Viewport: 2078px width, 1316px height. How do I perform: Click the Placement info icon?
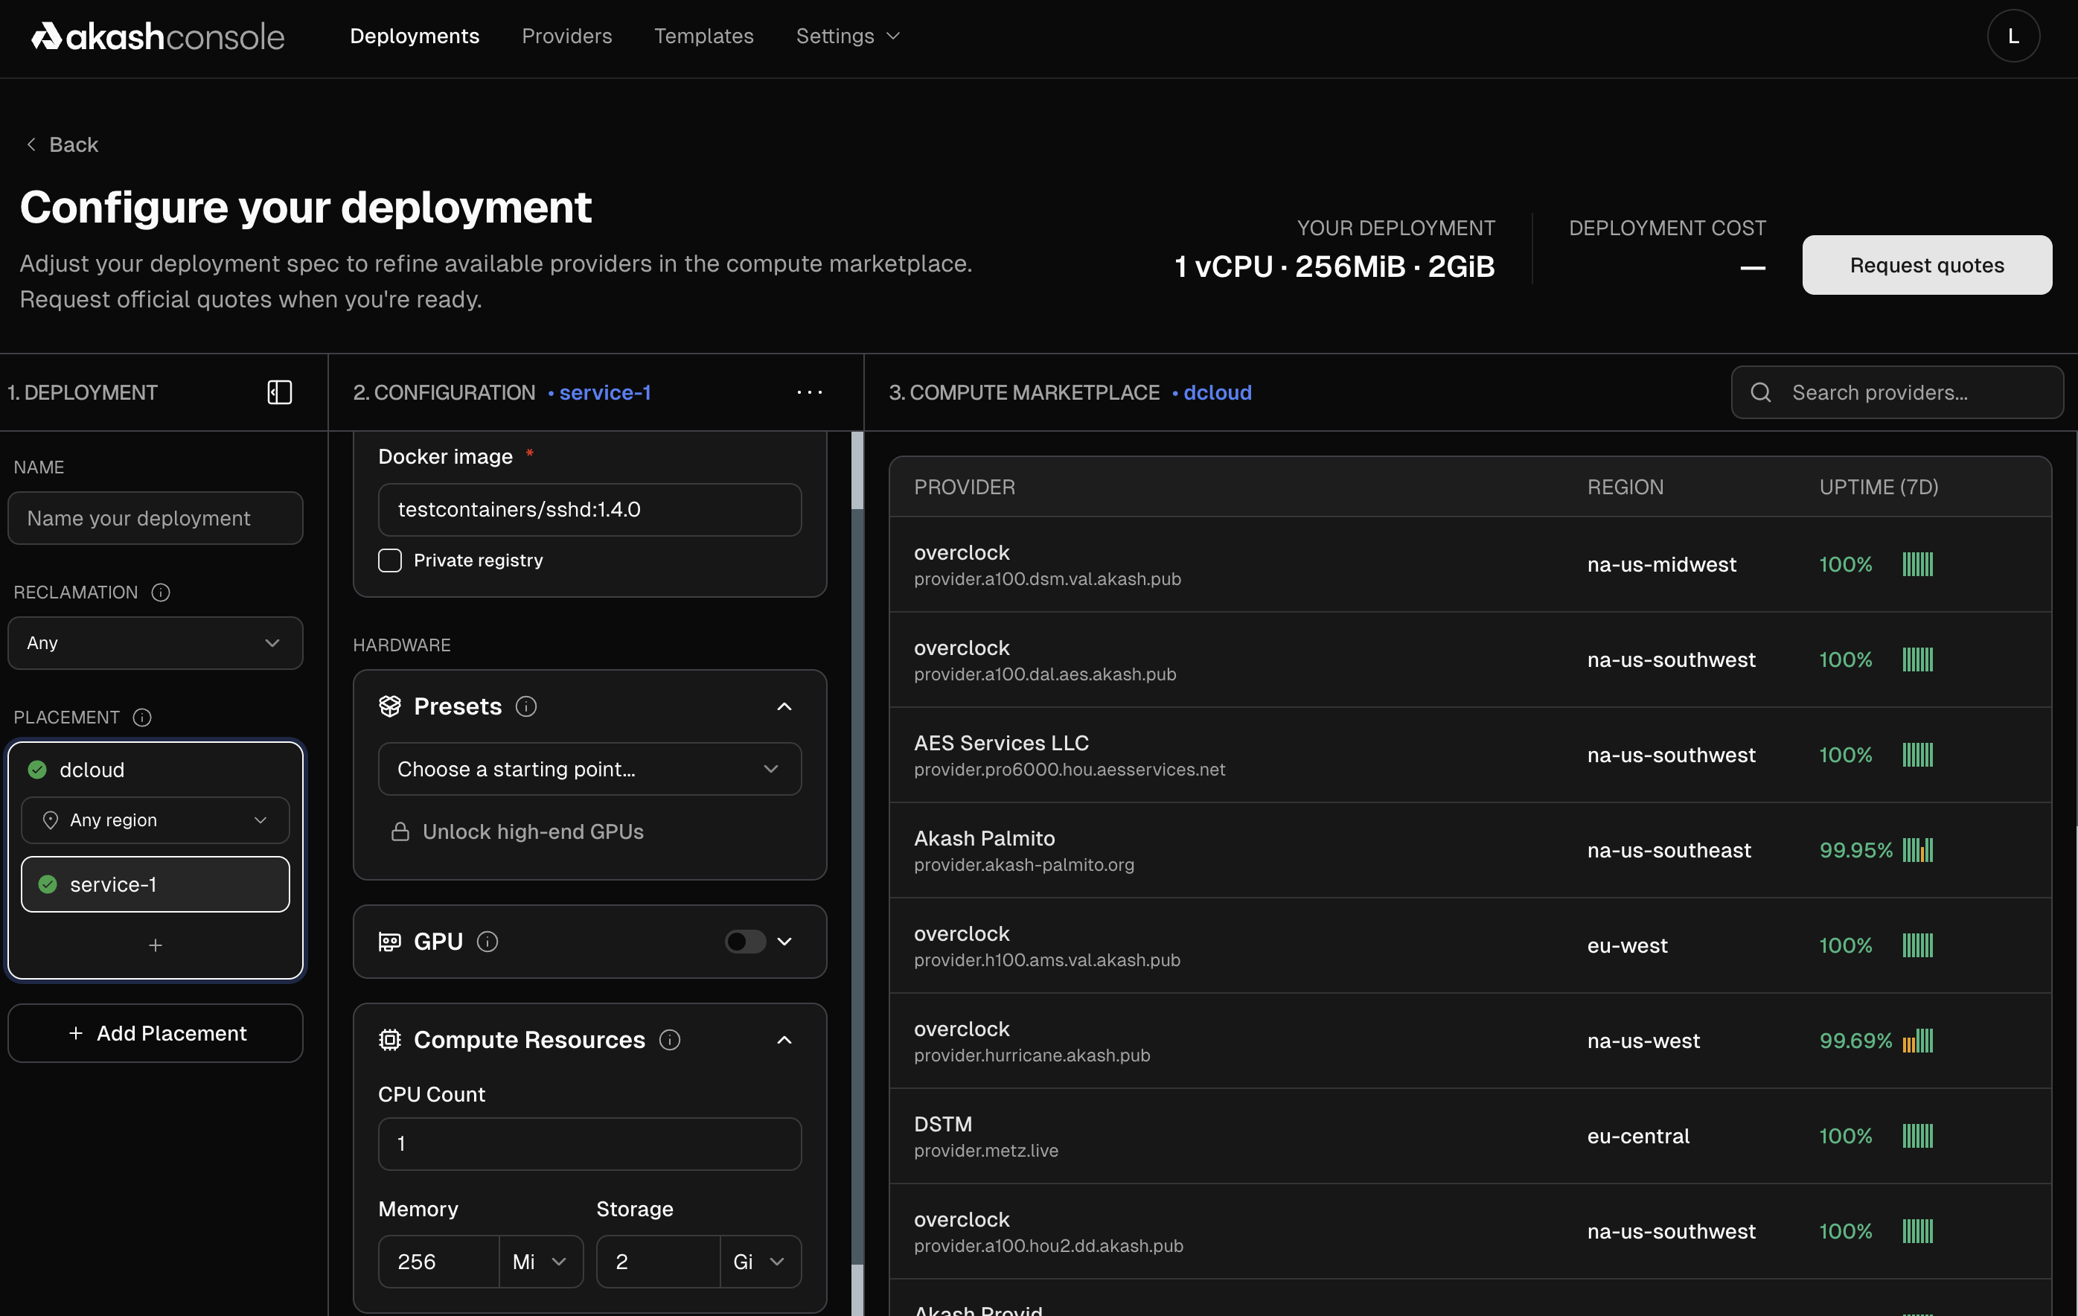(x=142, y=718)
